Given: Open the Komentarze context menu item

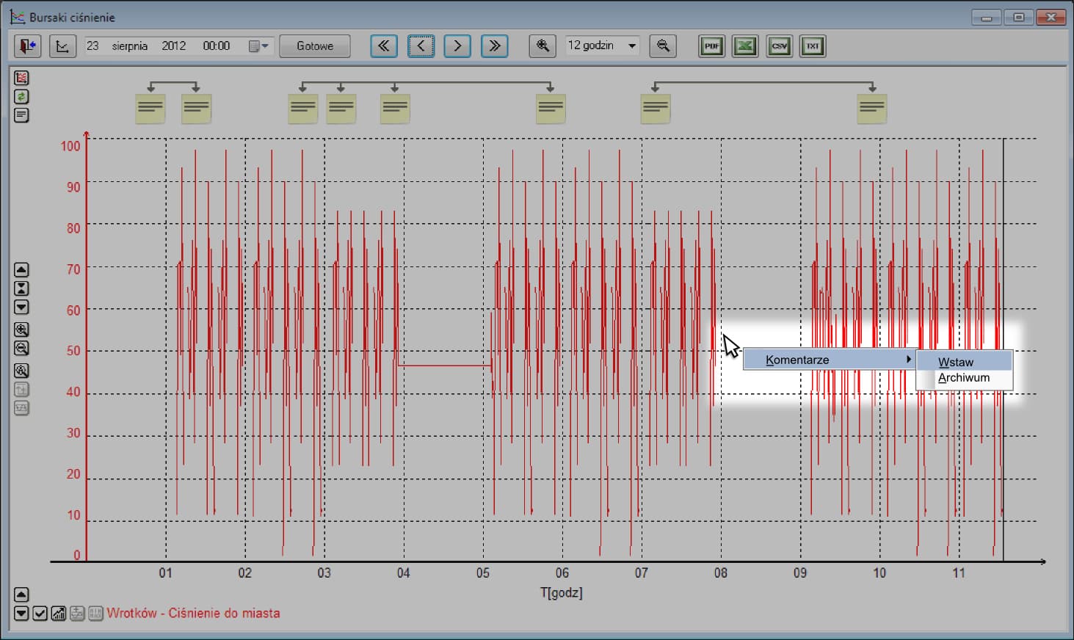Looking at the screenshot, I should tap(830, 360).
